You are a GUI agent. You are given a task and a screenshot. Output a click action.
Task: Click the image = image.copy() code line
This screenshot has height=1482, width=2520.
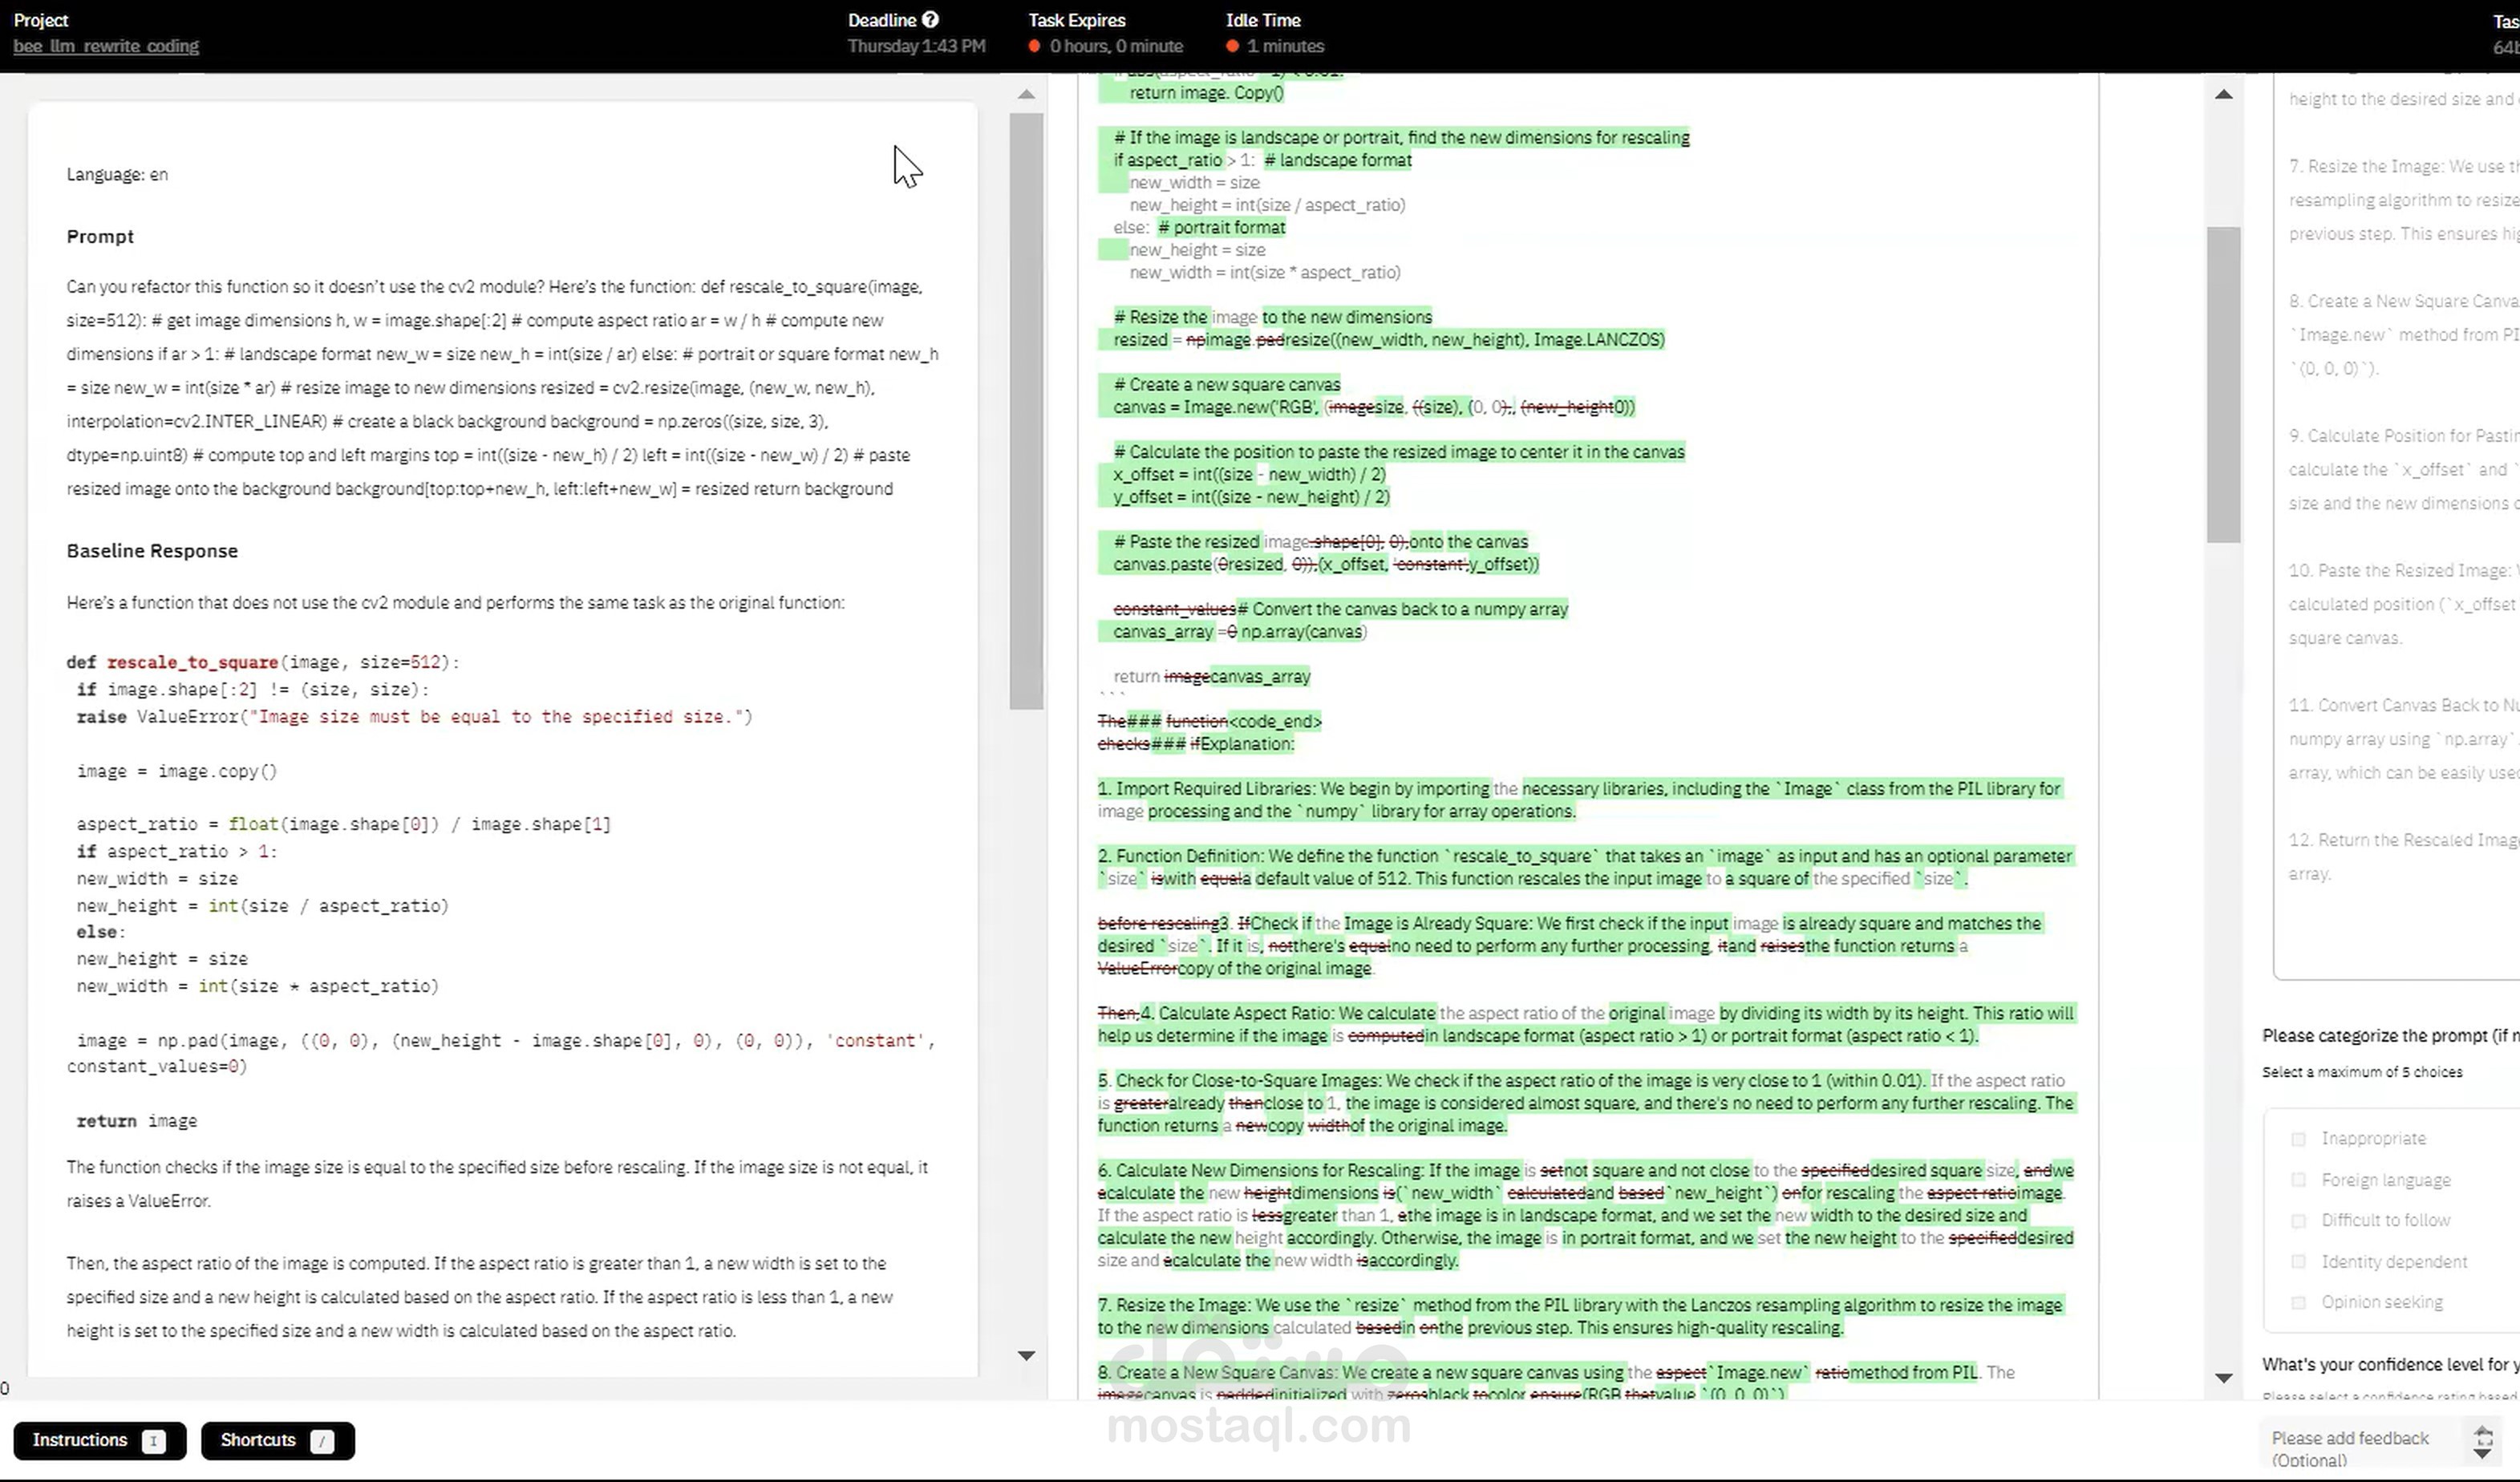point(177,771)
